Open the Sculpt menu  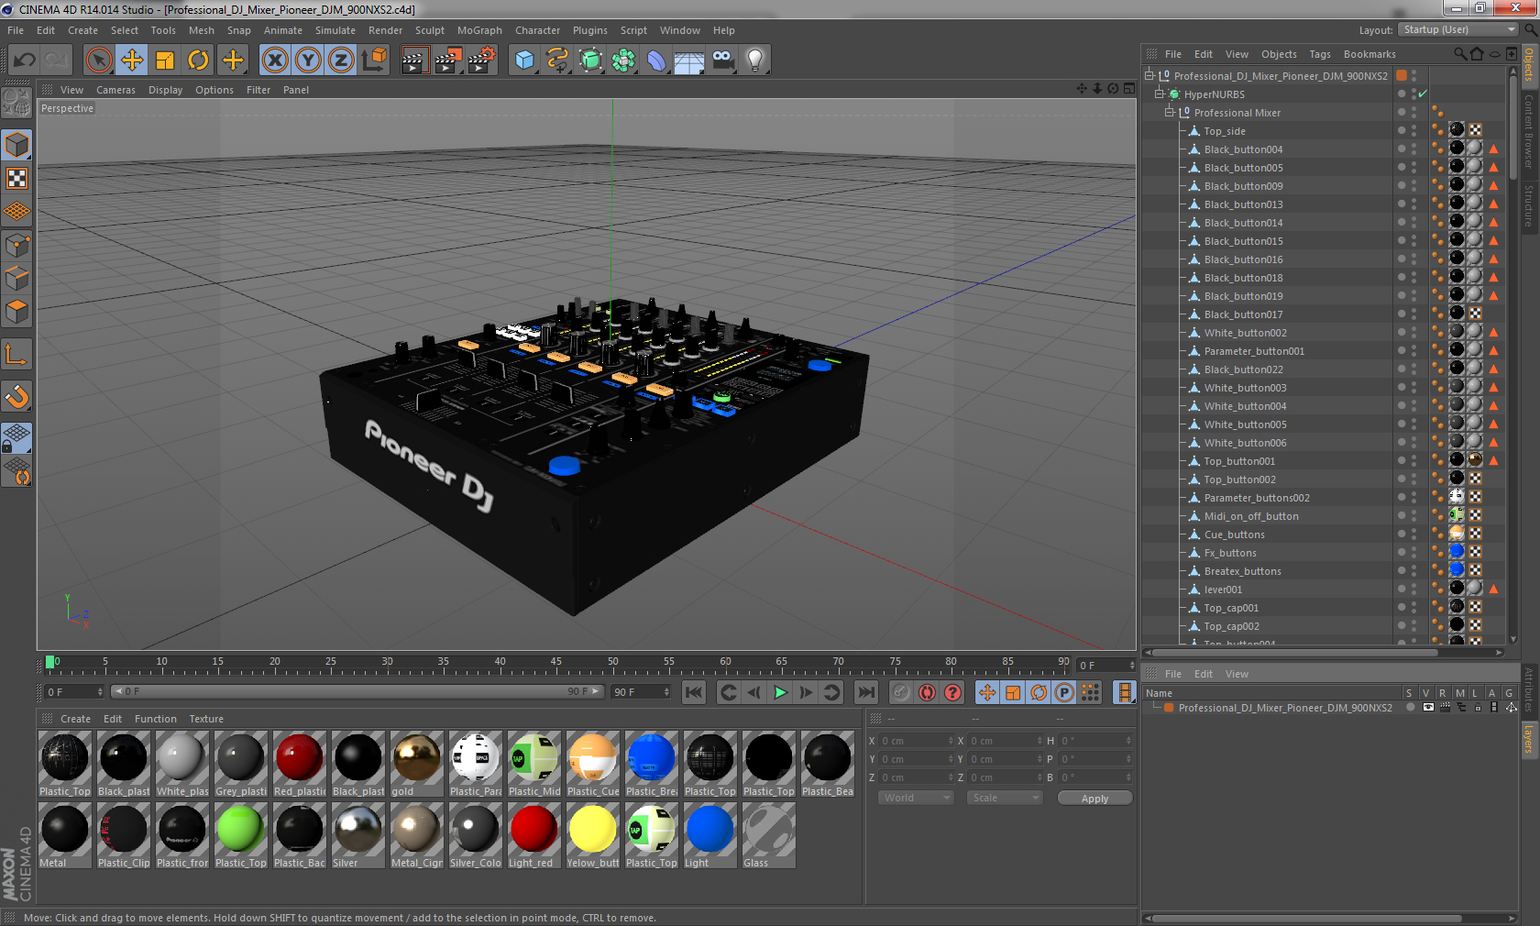[430, 30]
